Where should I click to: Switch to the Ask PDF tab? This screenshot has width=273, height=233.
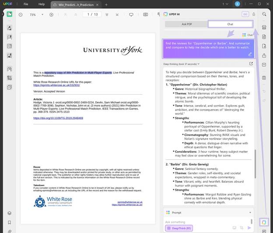[x=186, y=24]
